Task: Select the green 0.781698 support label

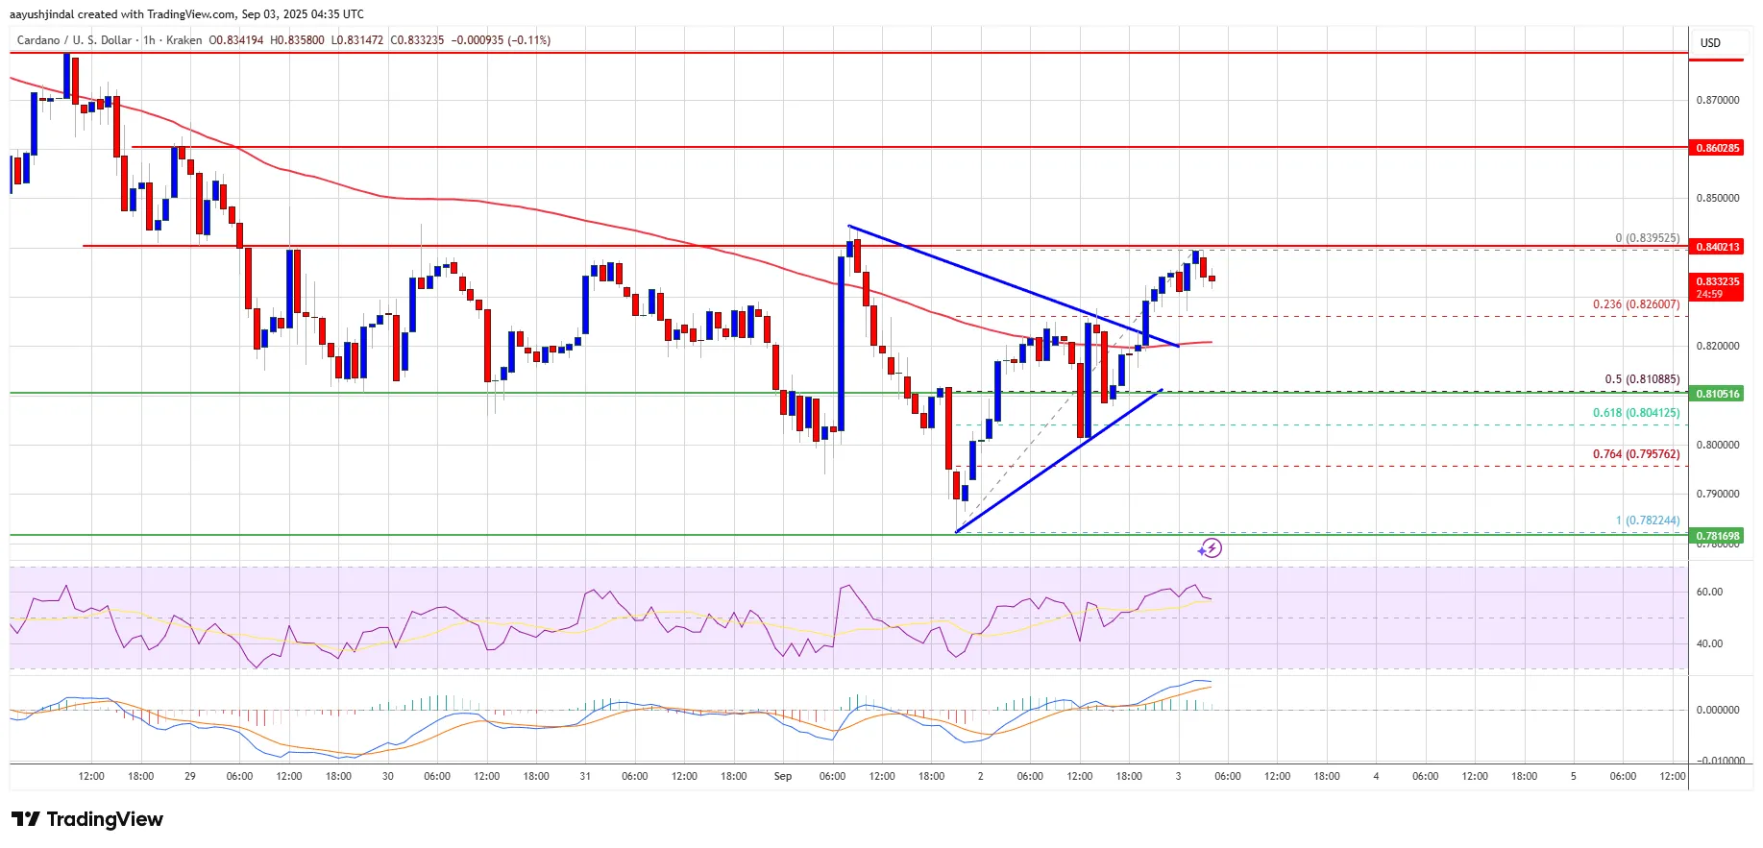Action: point(1717,536)
